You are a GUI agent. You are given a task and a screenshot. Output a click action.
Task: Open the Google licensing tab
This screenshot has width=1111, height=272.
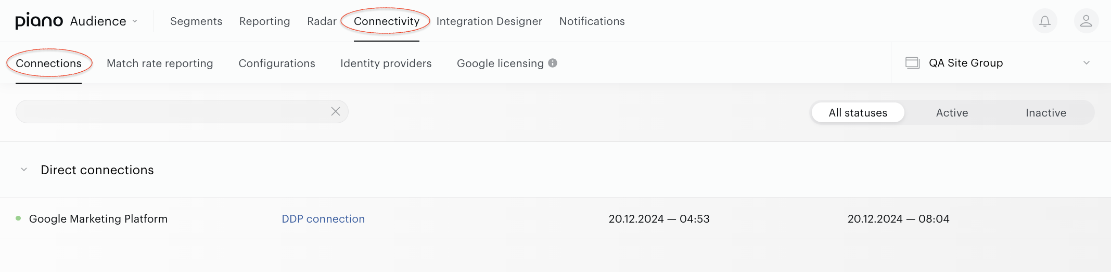pyautogui.click(x=500, y=63)
